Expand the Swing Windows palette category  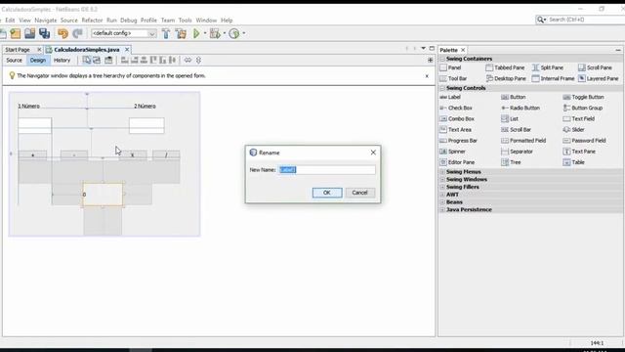442,180
